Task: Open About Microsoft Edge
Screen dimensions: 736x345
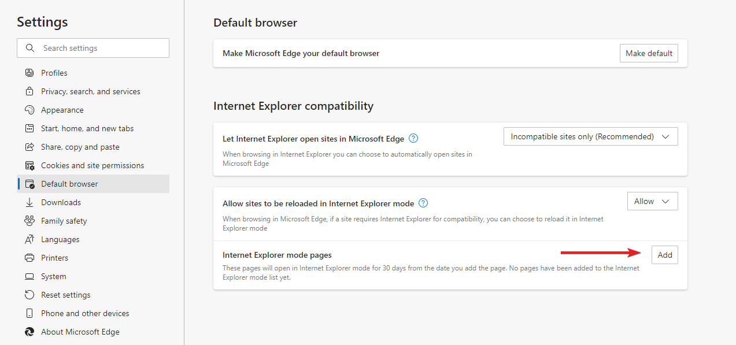Action: tap(93, 332)
